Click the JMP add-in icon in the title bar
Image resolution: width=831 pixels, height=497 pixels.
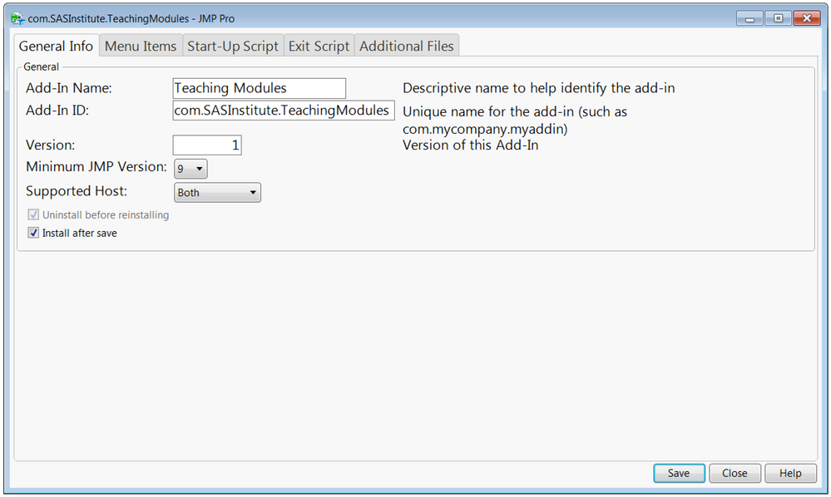click(x=17, y=18)
